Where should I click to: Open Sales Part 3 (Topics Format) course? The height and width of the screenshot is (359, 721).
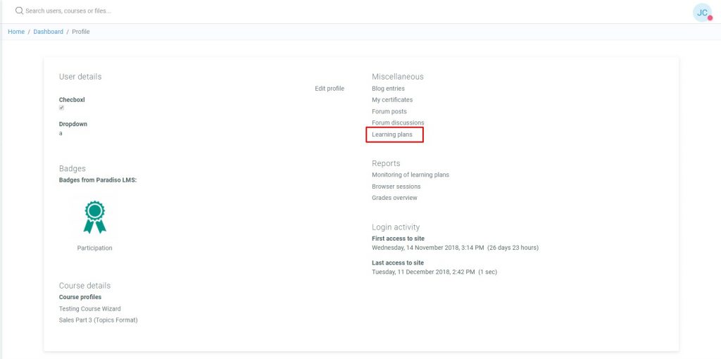point(98,320)
